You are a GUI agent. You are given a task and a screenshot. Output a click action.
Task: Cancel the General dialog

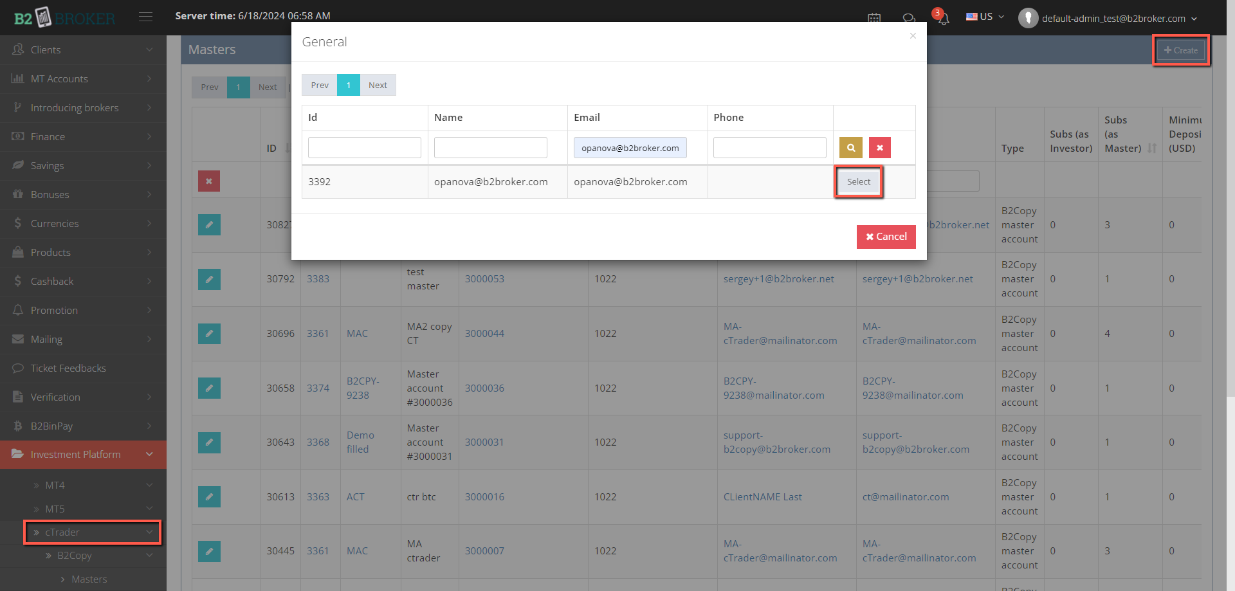tap(886, 237)
